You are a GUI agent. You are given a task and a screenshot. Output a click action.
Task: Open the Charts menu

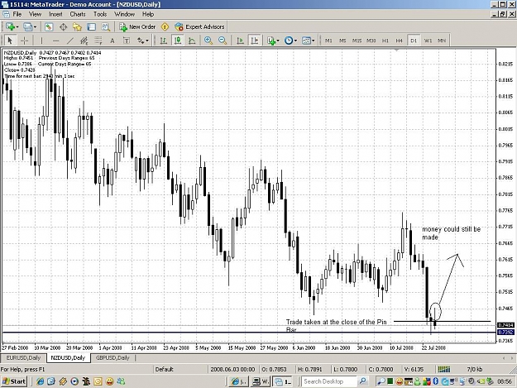point(78,14)
